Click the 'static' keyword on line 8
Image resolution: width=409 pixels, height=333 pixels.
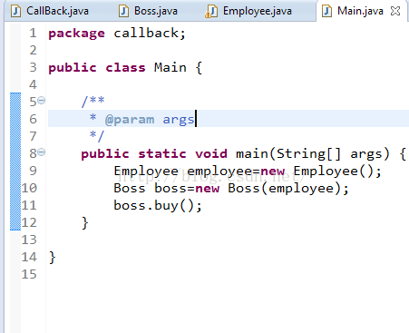point(162,153)
